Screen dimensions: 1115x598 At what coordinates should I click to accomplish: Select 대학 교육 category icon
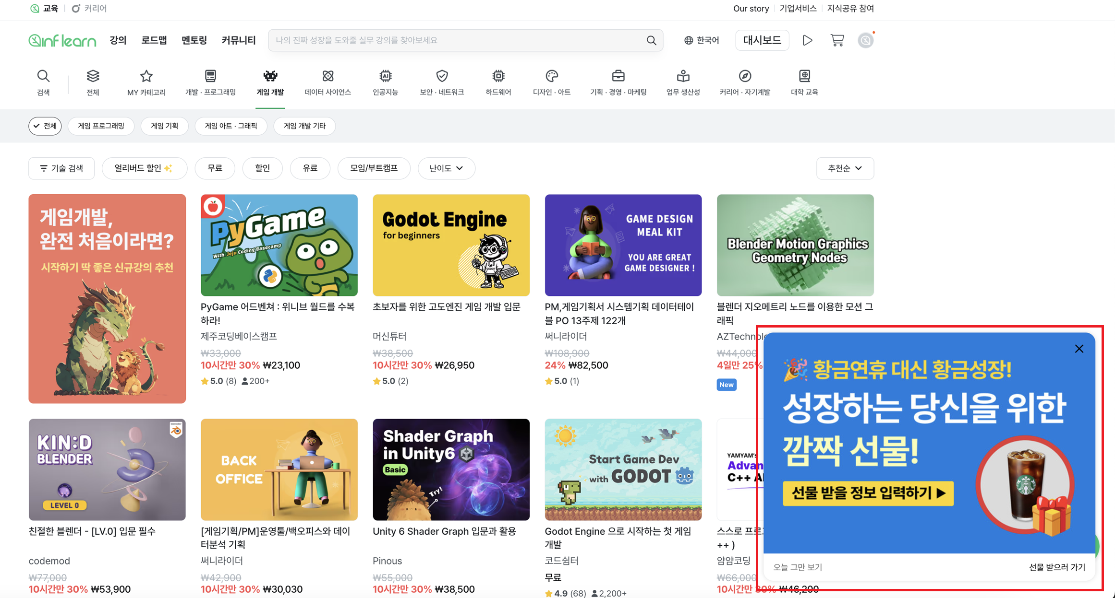pos(804,76)
